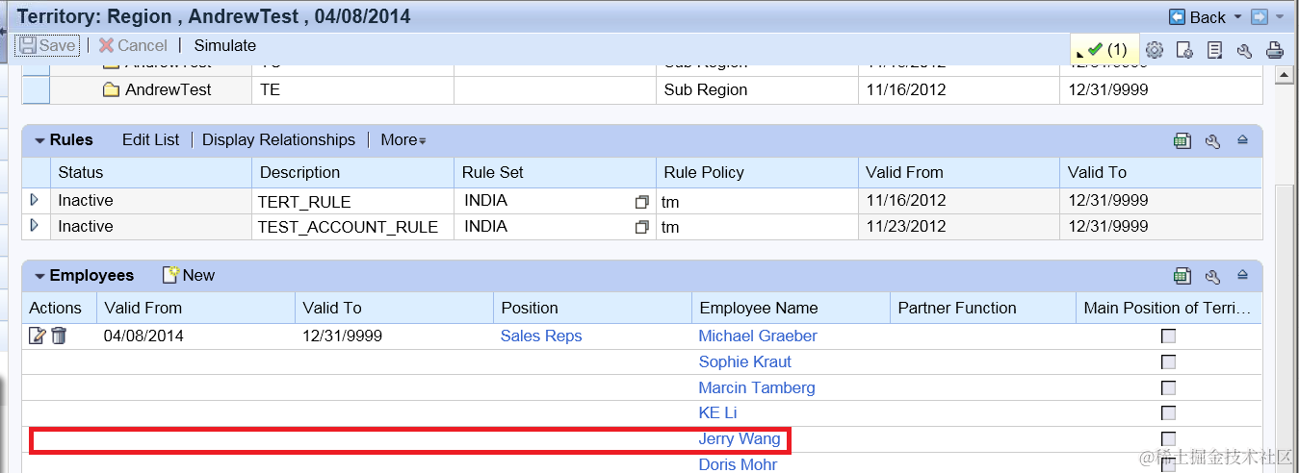The image size is (1299, 473).
Task: Collapse the Employees section triangle
Action: tap(39, 276)
